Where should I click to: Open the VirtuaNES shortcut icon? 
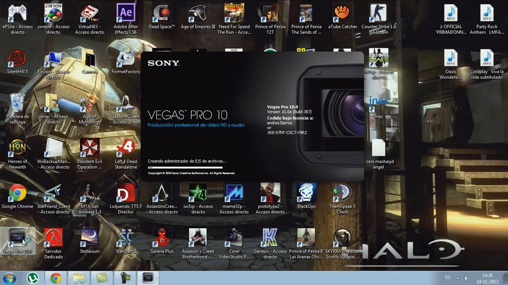pyautogui.click(x=90, y=18)
